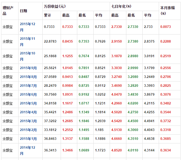The width and height of the screenshot is (182, 160).
Task: Open the 2014年12月 date link
Action: click(x=27, y=150)
